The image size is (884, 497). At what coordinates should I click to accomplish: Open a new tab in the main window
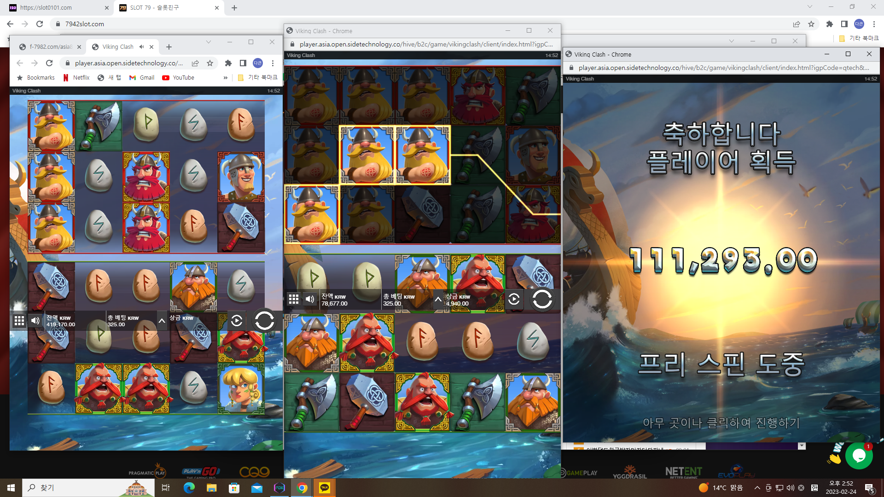(x=234, y=8)
